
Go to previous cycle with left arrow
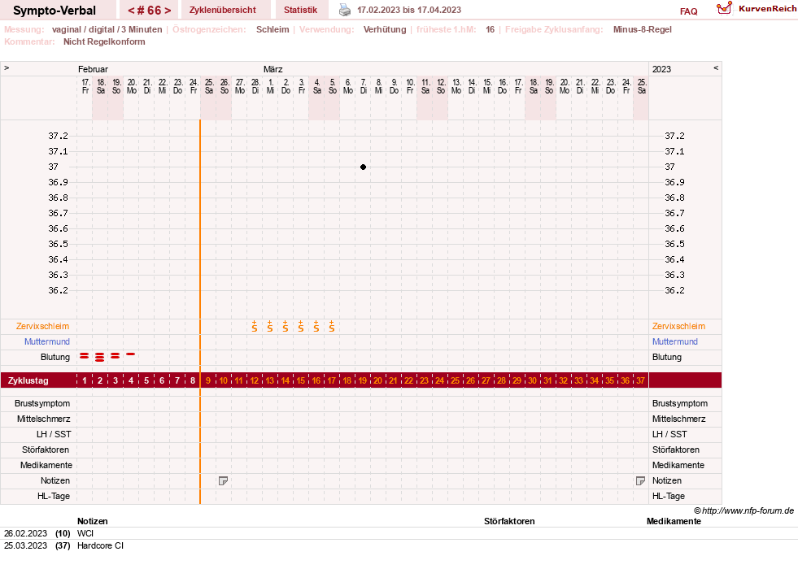(x=131, y=11)
